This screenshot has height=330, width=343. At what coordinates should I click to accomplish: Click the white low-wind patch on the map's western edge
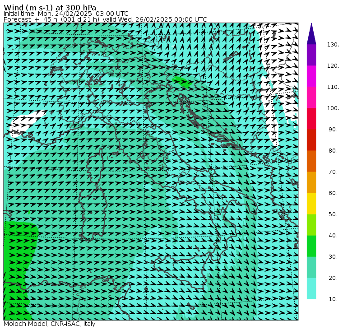click(x=26, y=122)
